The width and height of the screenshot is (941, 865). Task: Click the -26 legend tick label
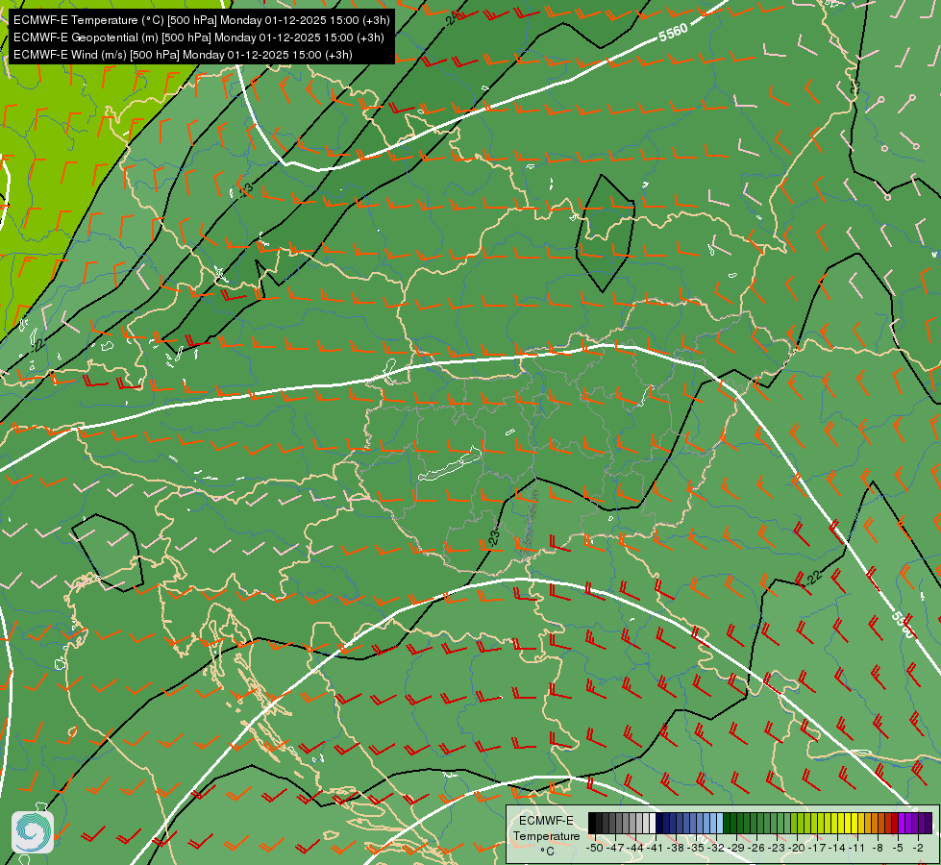[x=756, y=849]
